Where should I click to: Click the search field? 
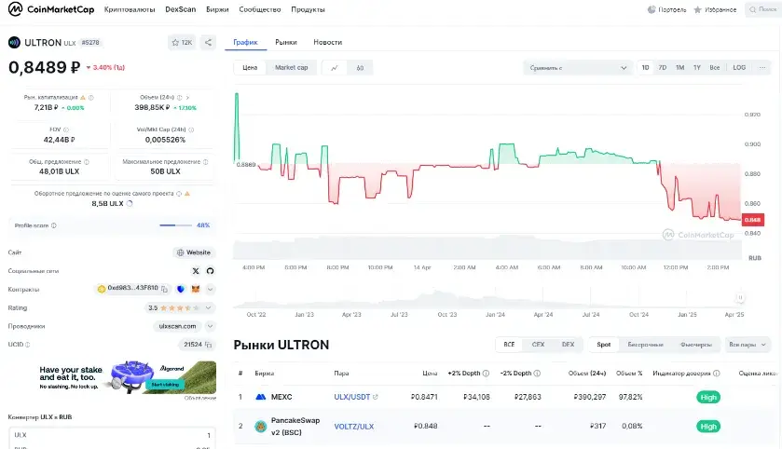(x=763, y=9)
